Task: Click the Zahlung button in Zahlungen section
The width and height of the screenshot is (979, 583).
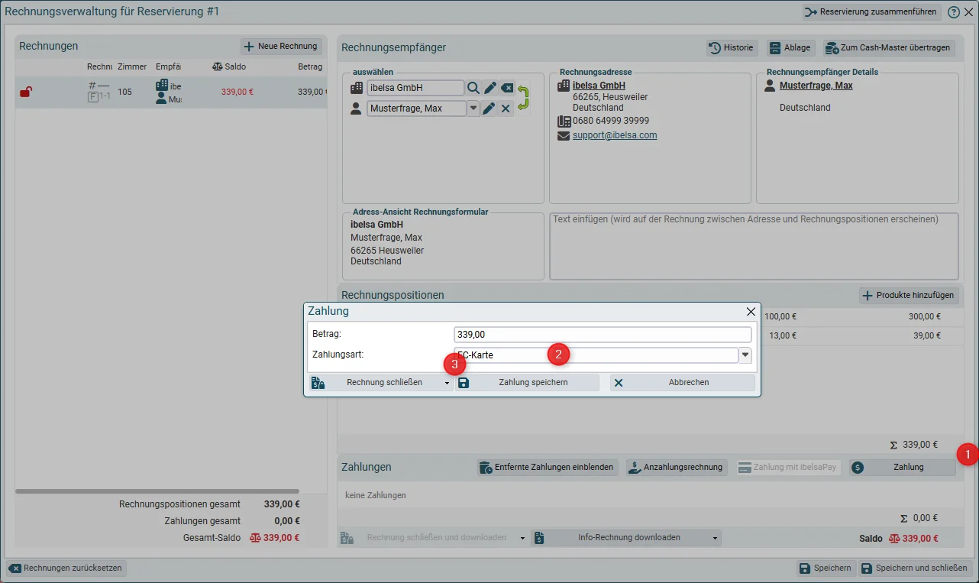Action: (x=902, y=468)
